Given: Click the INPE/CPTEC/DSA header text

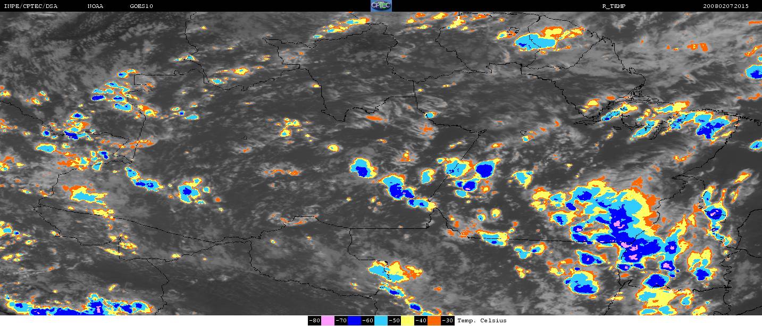Looking at the screenshot, I should [x=30, y=6].
